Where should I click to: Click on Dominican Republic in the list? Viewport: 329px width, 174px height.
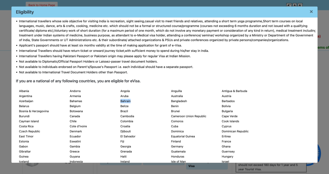(x=235, y=131)
